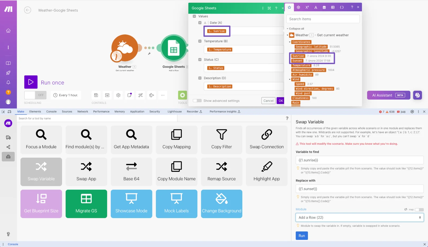This screenshot has height=247, width=428.
Task: Click the Run once play button
Action: (31, 82)
